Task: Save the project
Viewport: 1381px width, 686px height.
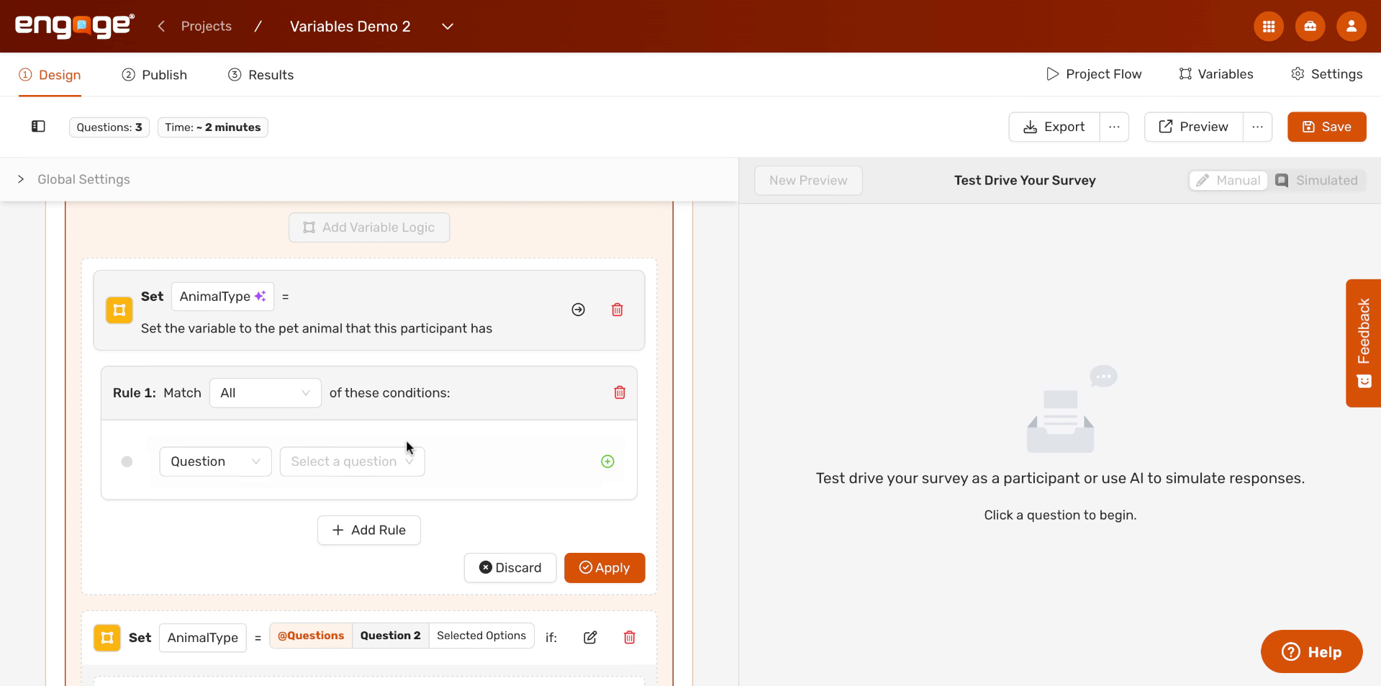Action: pos(1326,127)
